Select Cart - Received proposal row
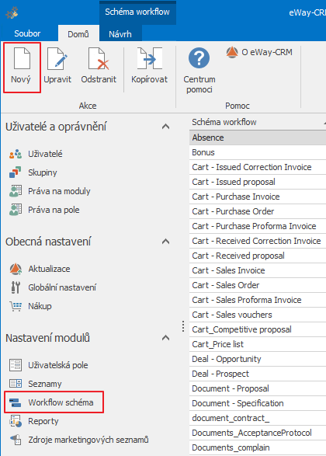This screenshot has width=326, height=456. click(258, 256)
